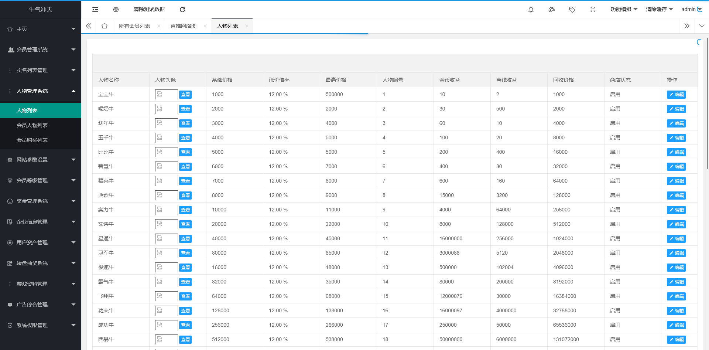Select 会员人物列表 in sidebar

coord(41,125)
